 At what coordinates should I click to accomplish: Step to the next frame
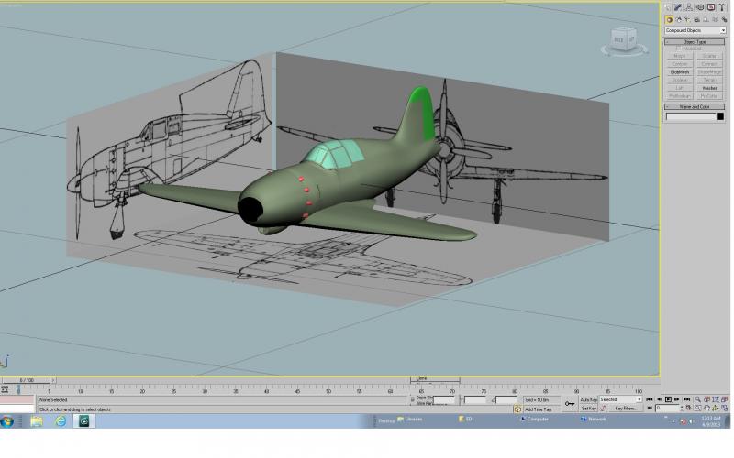677,399
